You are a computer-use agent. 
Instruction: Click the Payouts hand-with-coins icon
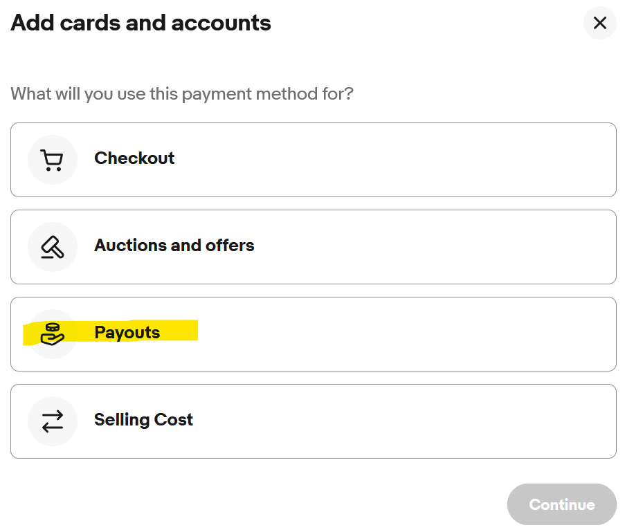coord(53,333)
